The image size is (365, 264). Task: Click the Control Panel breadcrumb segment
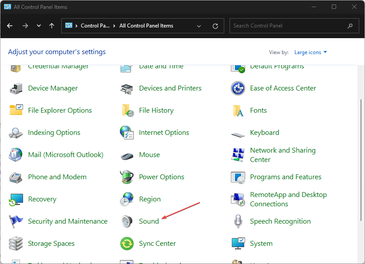[x=95, y=26]
